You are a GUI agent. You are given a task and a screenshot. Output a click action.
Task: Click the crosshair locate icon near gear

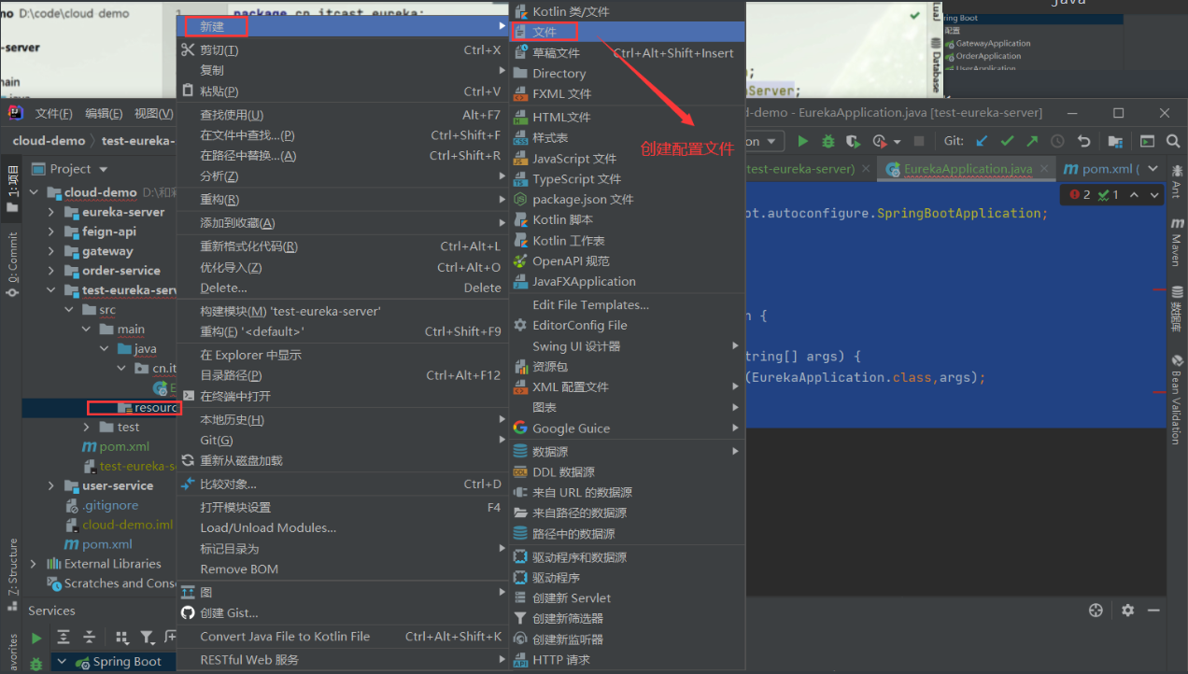tap(1096, 610)
